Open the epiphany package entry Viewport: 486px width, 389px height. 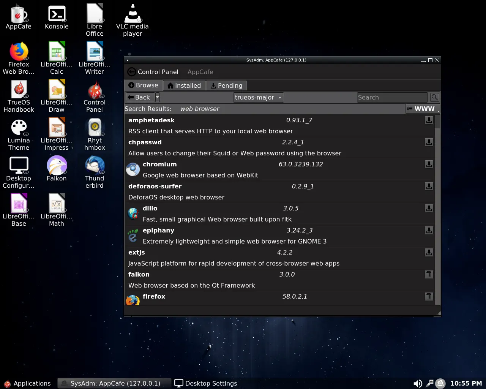[279, 236]
